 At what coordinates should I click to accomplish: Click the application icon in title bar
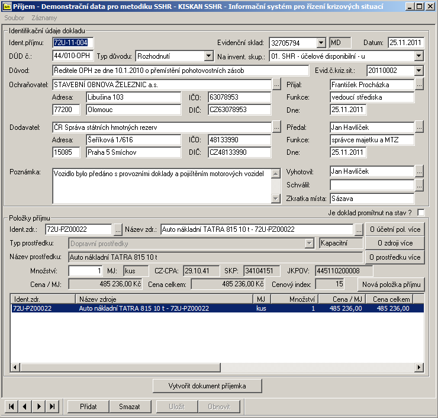click(x=7, y=6)
